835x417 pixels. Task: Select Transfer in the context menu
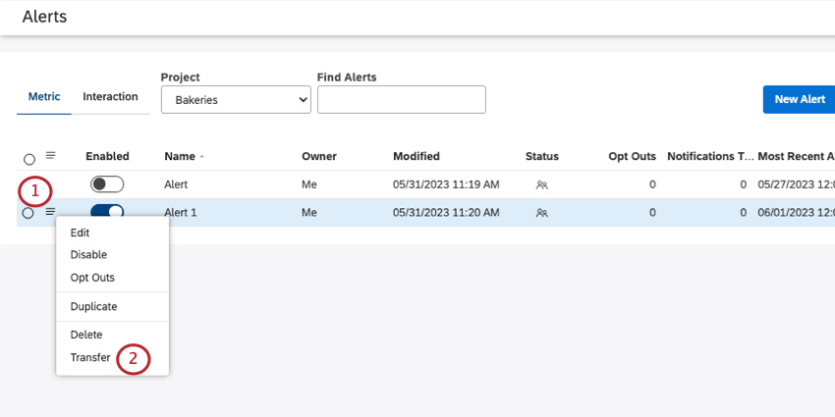click(x=90, y=358)
